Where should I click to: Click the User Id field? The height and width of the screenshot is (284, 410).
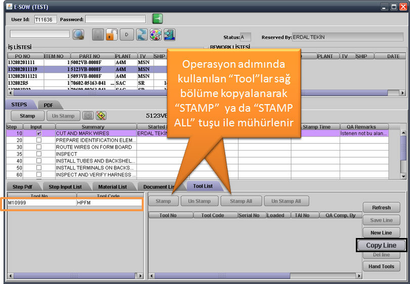[46, 20]
